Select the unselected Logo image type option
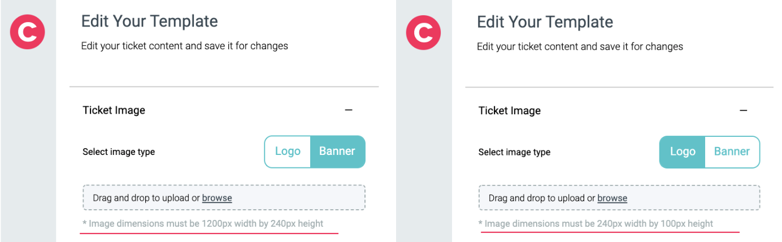 pyautogui.click(x=287, y=152)
